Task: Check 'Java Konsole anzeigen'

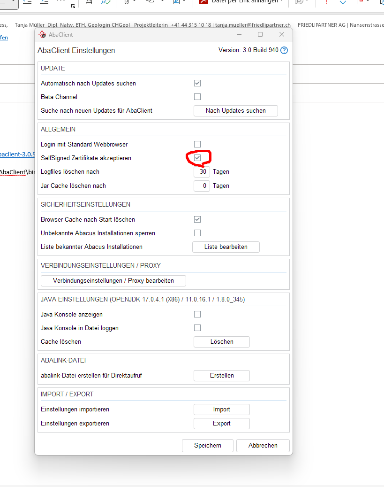Action: (197, 314)
